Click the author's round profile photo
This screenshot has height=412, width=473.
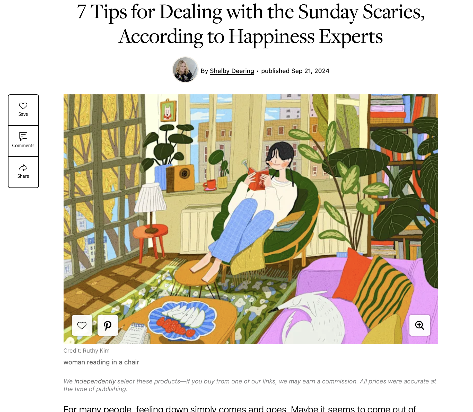tap(185, 70)
